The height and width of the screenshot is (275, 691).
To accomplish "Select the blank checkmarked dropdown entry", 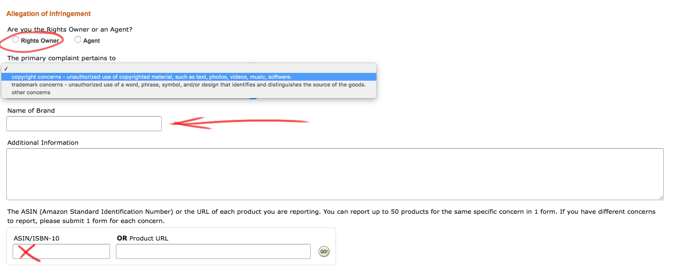I will [189, 69].
